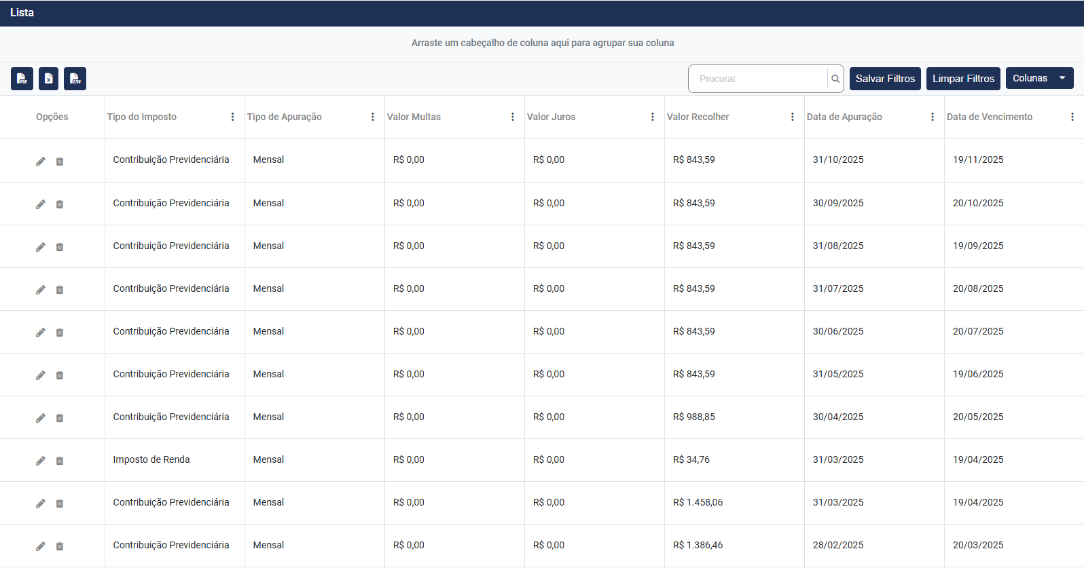
Task: Edit the Imposto de Renda row
Action: coord(41,461)
